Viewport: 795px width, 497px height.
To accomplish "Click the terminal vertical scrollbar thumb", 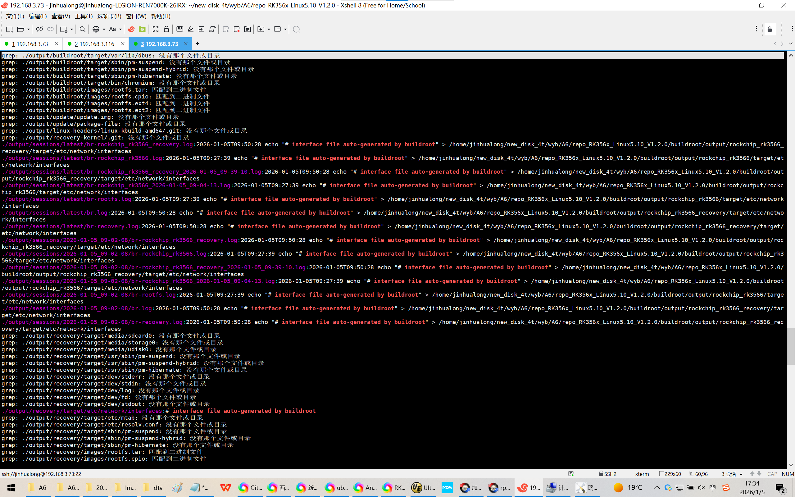I will [x=791, y=346].
